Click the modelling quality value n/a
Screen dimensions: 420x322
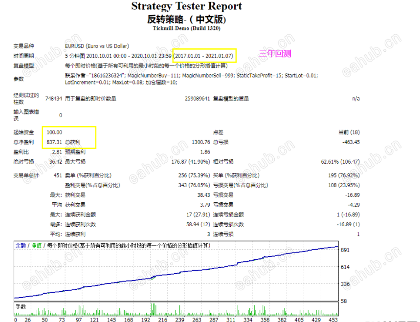[x=356, y=99]
